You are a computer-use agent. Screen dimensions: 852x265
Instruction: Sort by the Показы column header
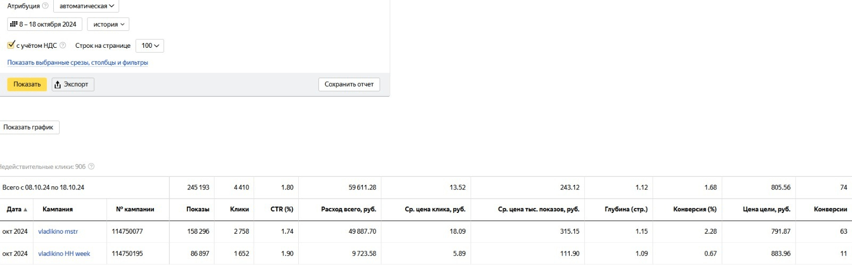tap(198, 209)
